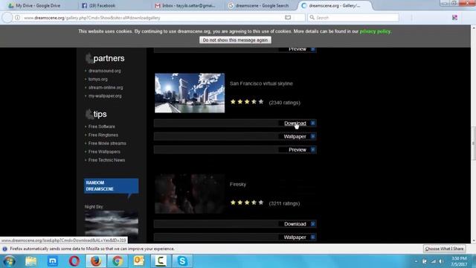
Task: Click Preview for San Francisco skyline
Action: click(x=297, y=150)
